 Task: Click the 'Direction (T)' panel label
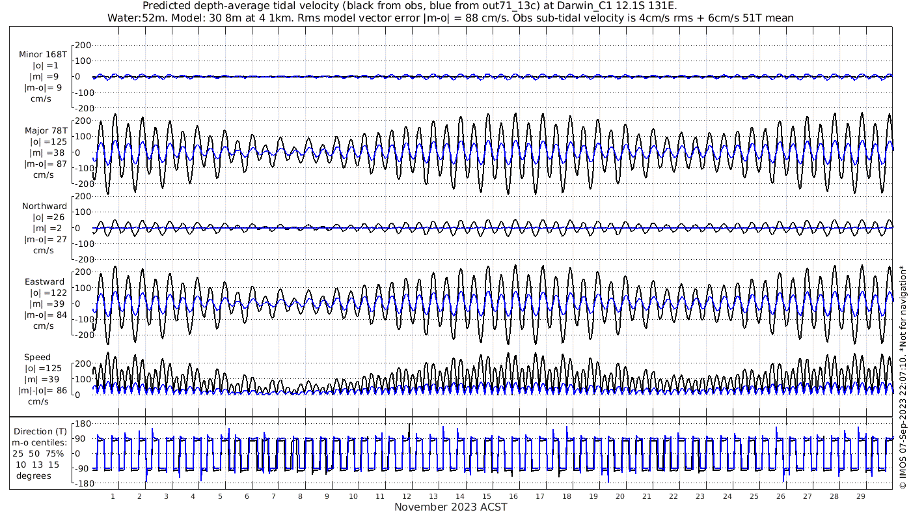pyautogui.click(x=40, y=431)
